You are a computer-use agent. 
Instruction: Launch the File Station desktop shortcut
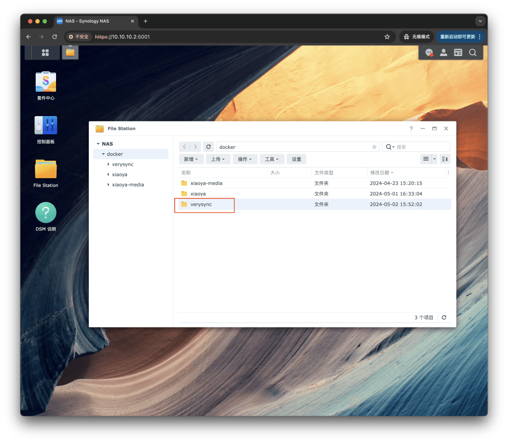[x=46, y=174]
